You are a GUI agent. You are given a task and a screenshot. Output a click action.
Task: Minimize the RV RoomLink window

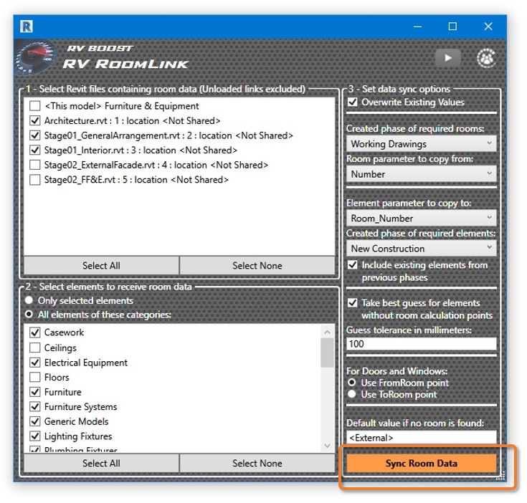pos(417,27)
